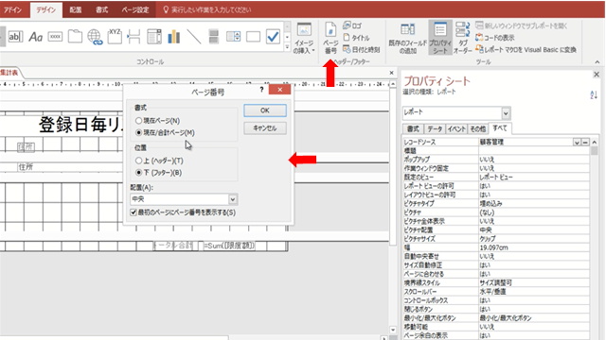
Task: Close the プロパティシート pane
Action: click(x=597, y=75)
